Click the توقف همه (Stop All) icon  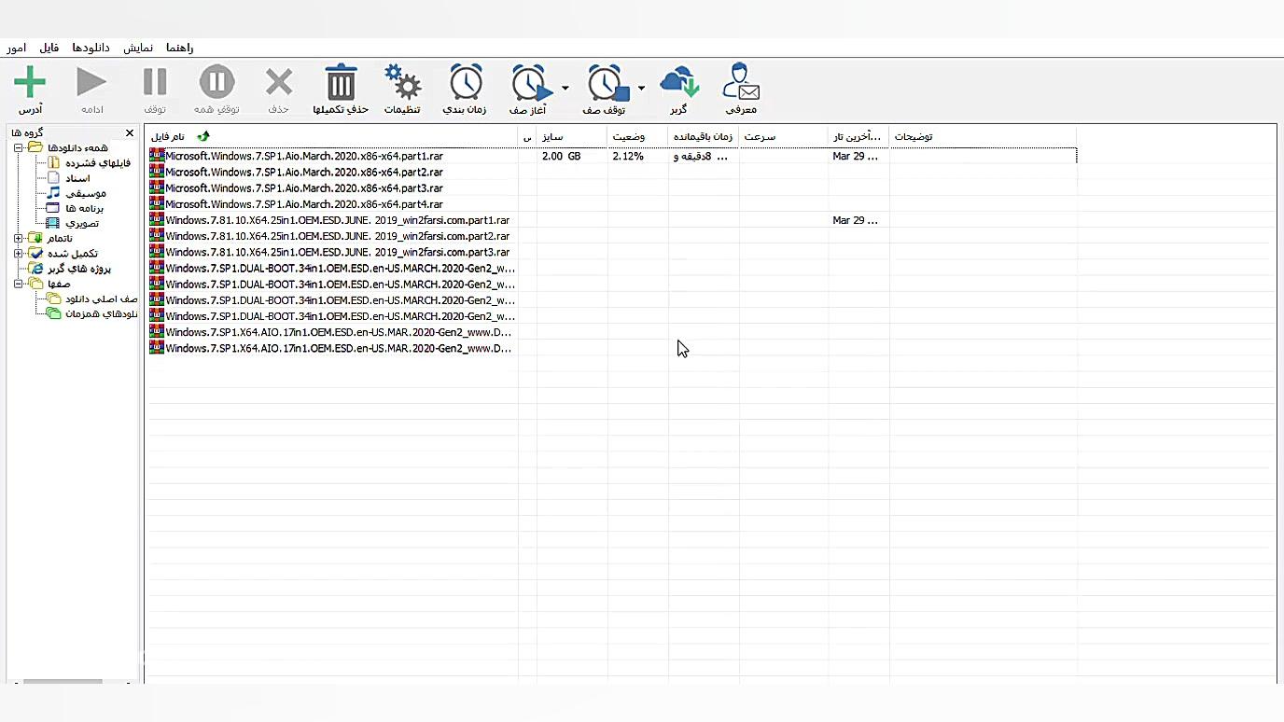click(x=216, y=82)
